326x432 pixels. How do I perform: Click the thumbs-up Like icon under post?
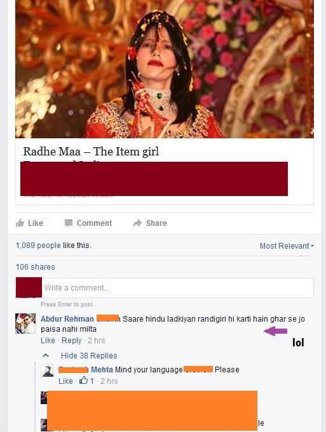click(20, 223)
